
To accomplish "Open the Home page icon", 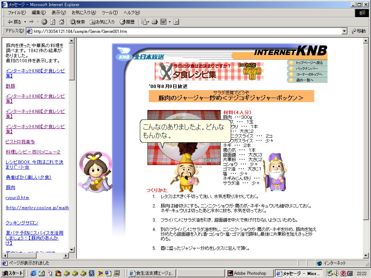I will [62, 21].
